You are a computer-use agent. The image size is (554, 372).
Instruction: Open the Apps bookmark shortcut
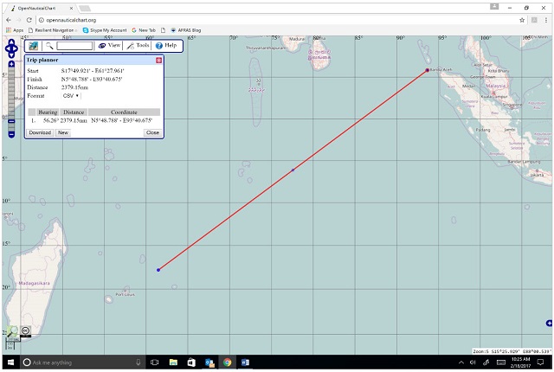[x=15, y=30]
